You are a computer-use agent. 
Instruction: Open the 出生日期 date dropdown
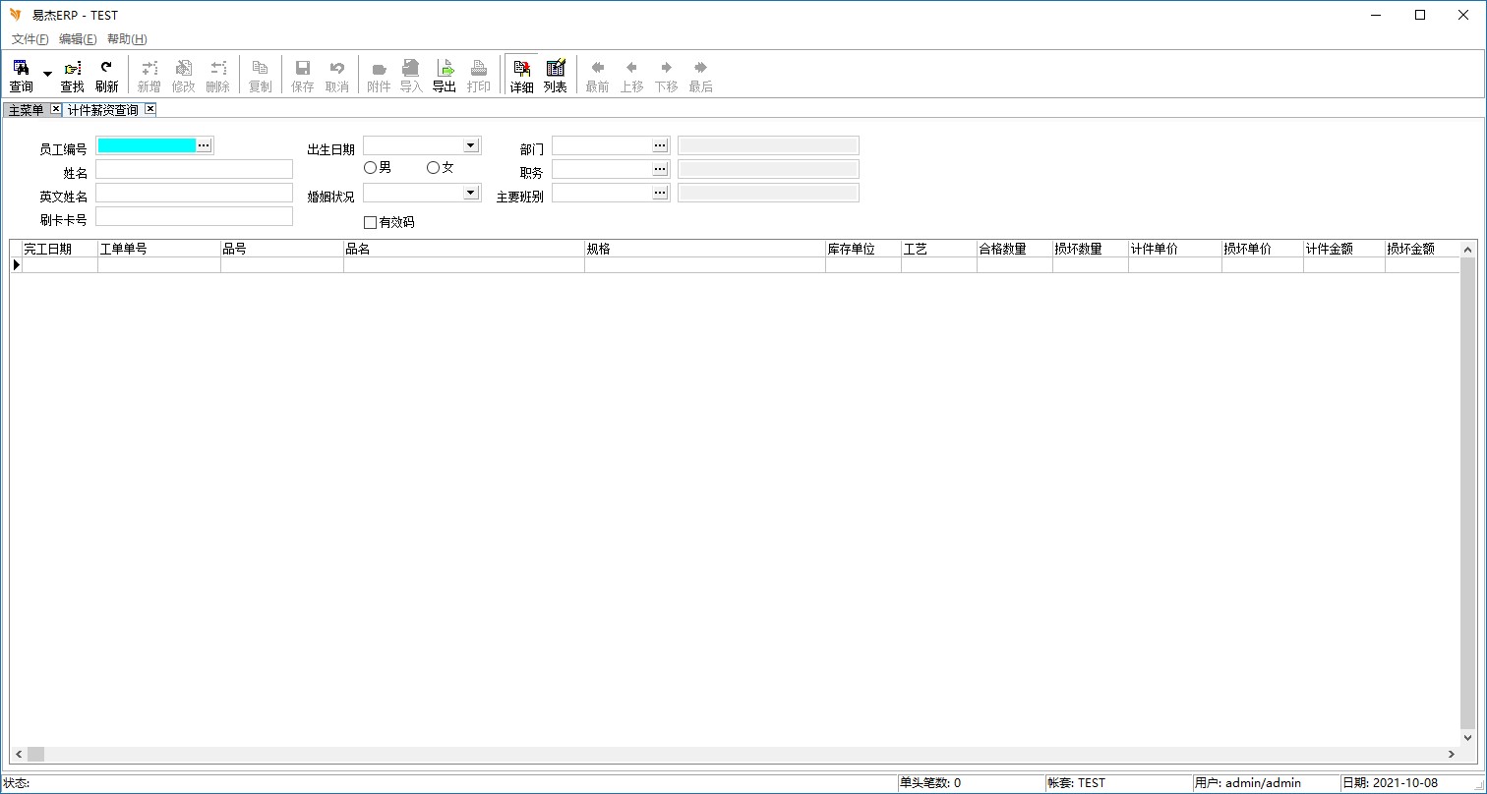(471, 145)
